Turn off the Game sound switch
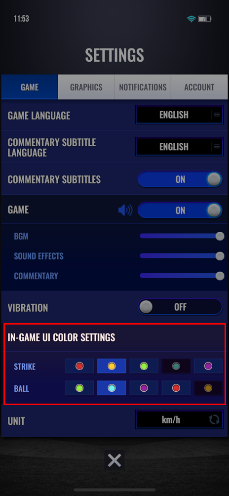This screenshot has height=496, width=229. [x=180, y=210]
